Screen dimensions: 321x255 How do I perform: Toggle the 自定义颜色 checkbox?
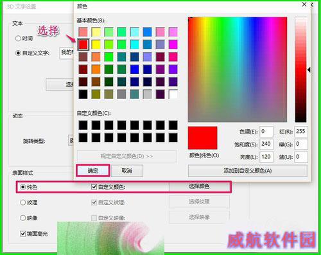point(94,187)
